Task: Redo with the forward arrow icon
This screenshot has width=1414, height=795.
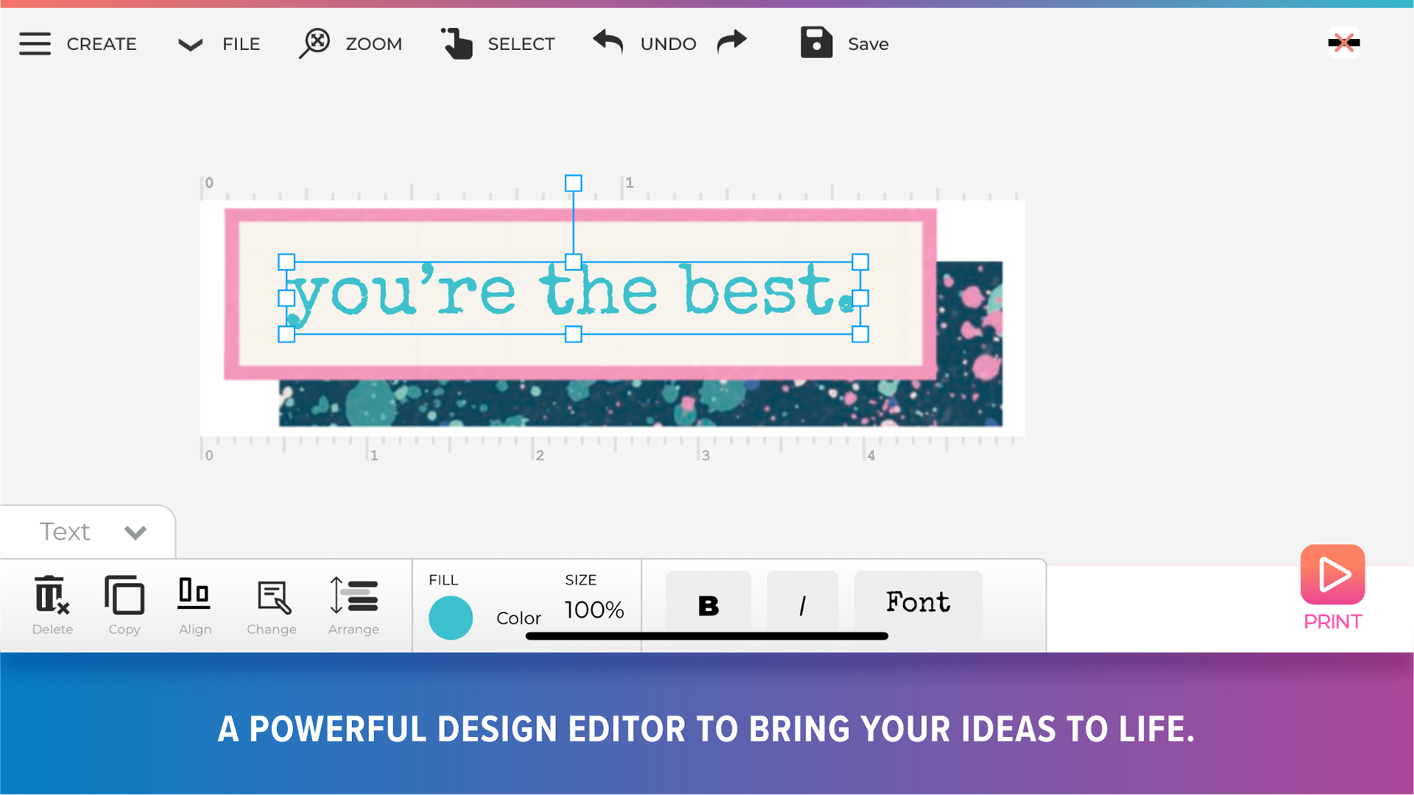Action: 732,42
